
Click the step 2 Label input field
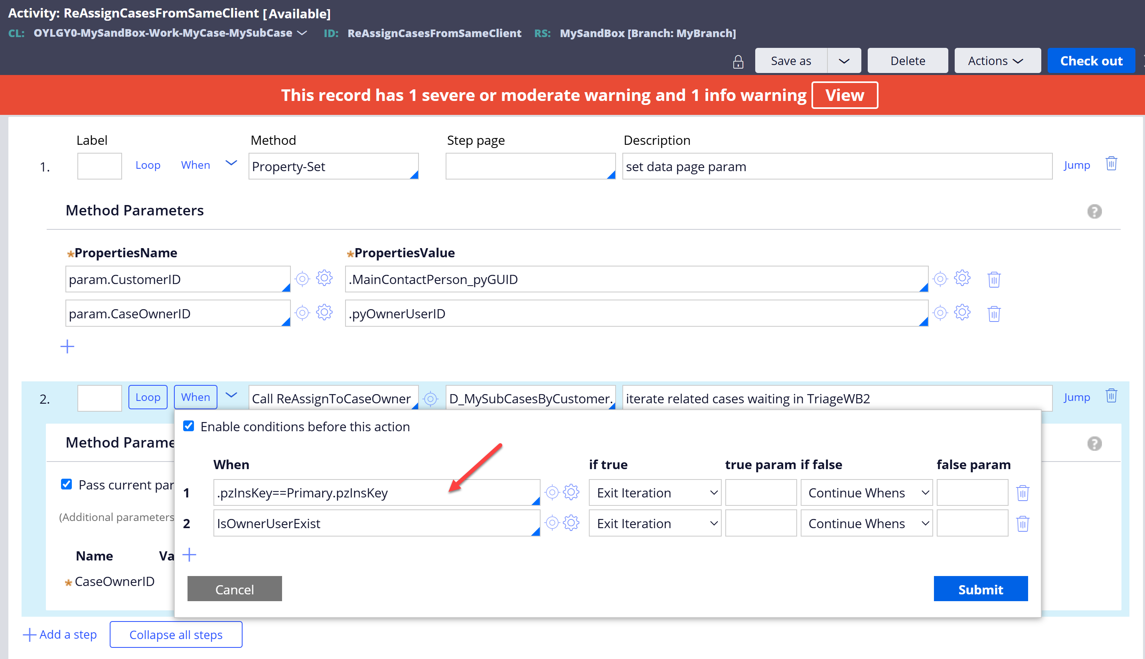(100, 398)
